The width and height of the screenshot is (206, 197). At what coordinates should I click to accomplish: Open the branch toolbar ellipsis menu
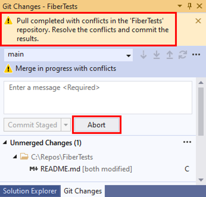196,55
